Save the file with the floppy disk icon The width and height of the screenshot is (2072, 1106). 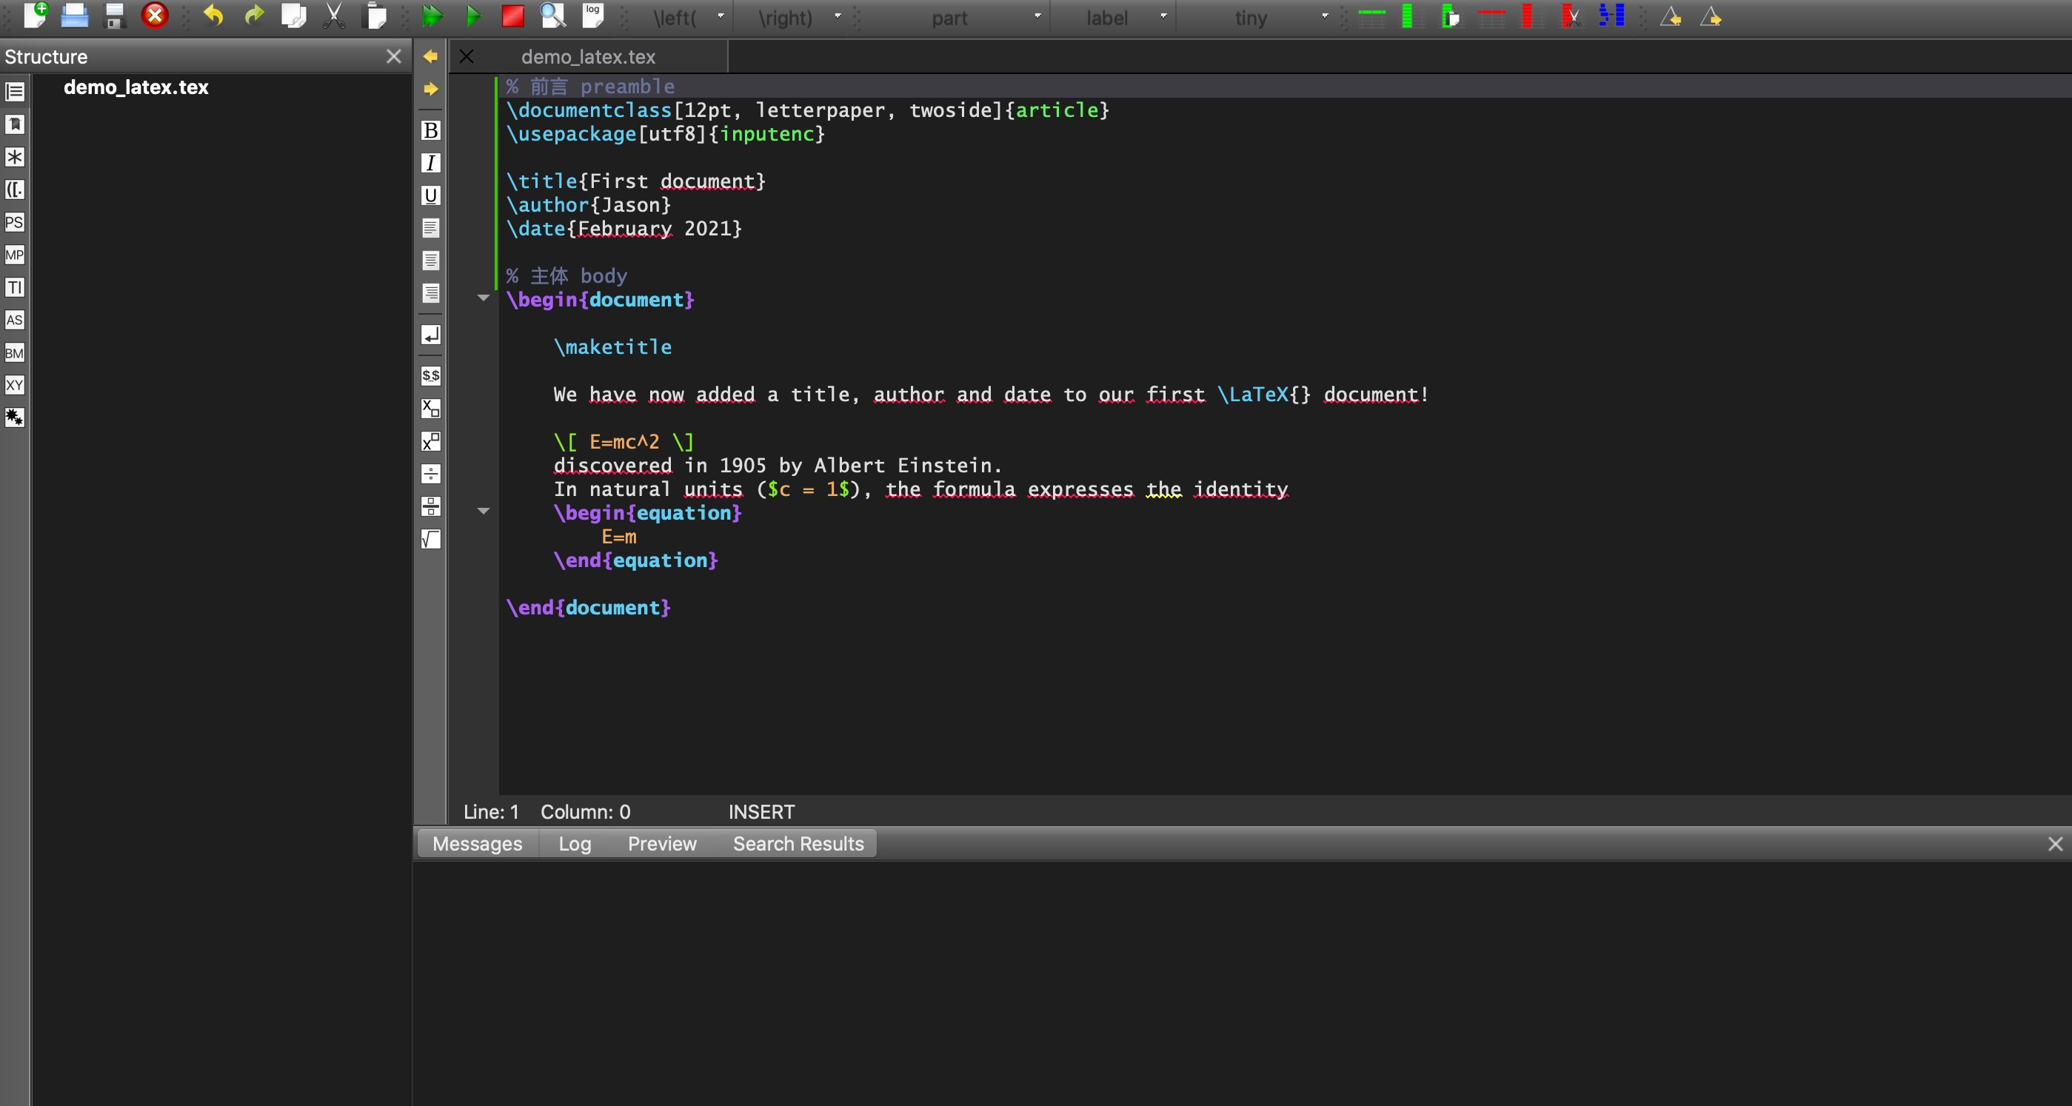pyautogui.click(x=114, y=16)
